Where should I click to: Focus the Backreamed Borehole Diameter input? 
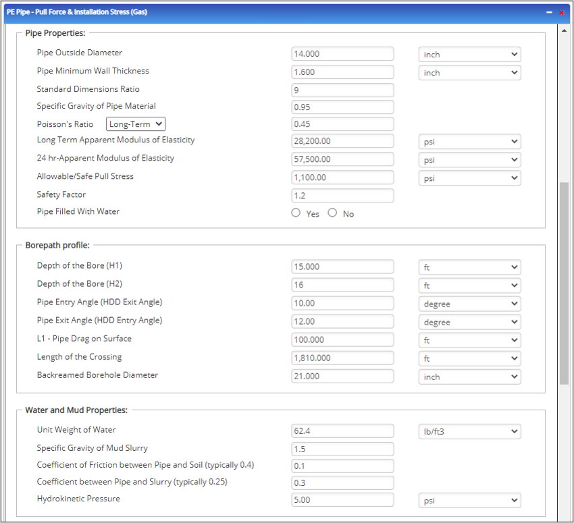pos(342,376)
